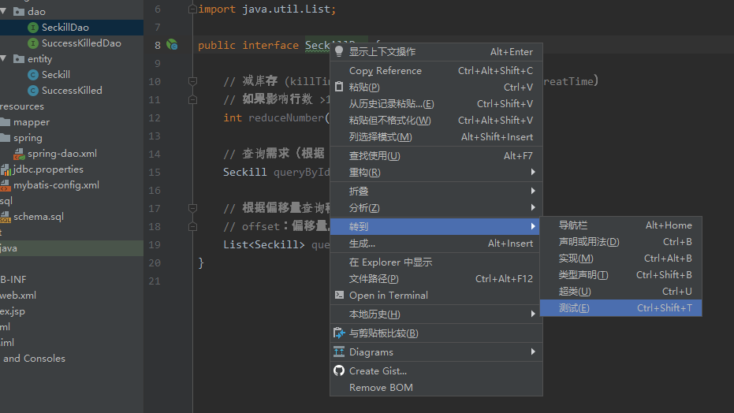Select 超类(U) in submenu
The image size is (734, 413).
click(x=620, y=292)
